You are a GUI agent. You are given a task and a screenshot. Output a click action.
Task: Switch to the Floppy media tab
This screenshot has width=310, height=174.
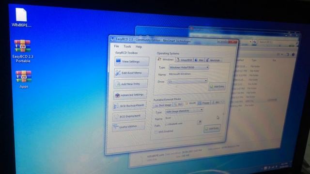[x=203, y=103]
